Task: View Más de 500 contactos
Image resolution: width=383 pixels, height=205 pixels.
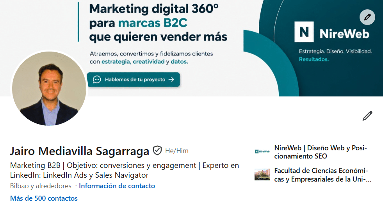Action: [44, 198]
